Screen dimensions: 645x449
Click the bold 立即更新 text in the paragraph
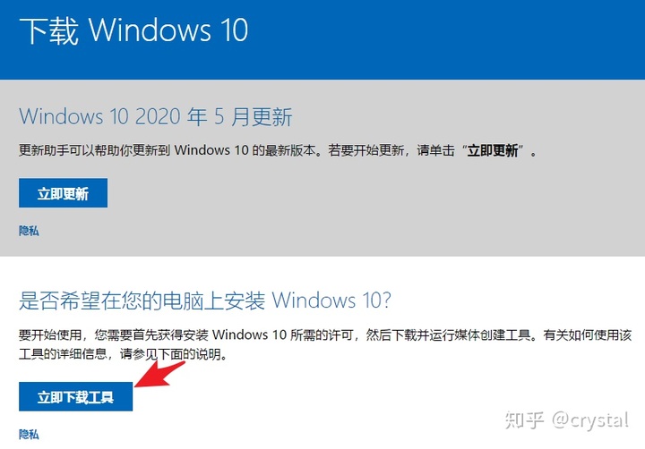pyautogui.click(x=493, y=151)
